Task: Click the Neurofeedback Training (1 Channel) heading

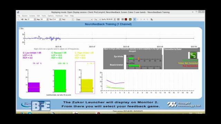Action: click(x=108, y=24)
